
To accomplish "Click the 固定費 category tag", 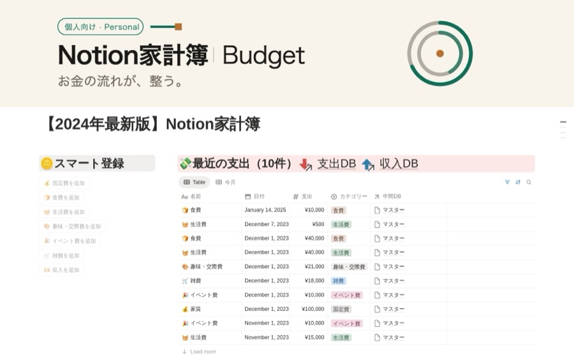I will pos(341,310).
